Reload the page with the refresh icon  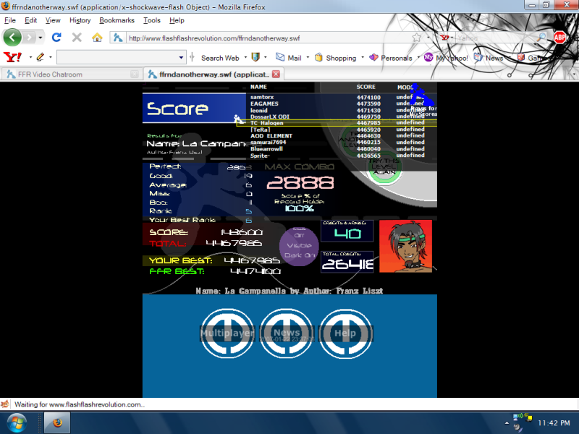[57, 37]
